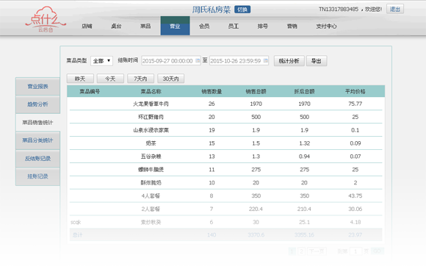Open calendar icon in start date field
Screen dimensions: 426x269
click(198, 60)
